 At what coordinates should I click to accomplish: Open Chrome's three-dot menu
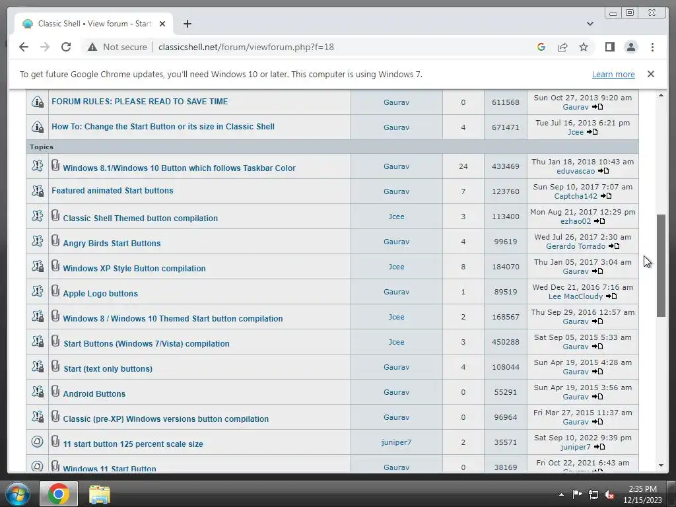click(652, 47)
